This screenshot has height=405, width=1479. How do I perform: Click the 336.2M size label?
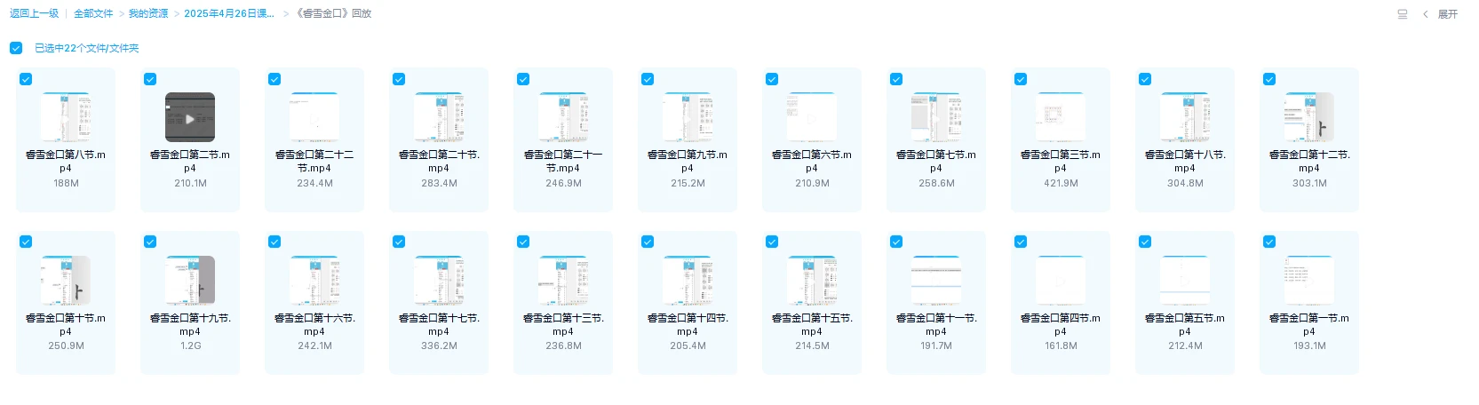(439, 345)
